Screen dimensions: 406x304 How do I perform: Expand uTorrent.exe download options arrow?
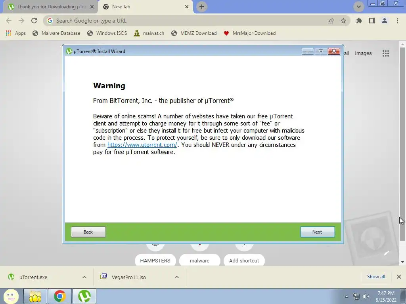84,277
